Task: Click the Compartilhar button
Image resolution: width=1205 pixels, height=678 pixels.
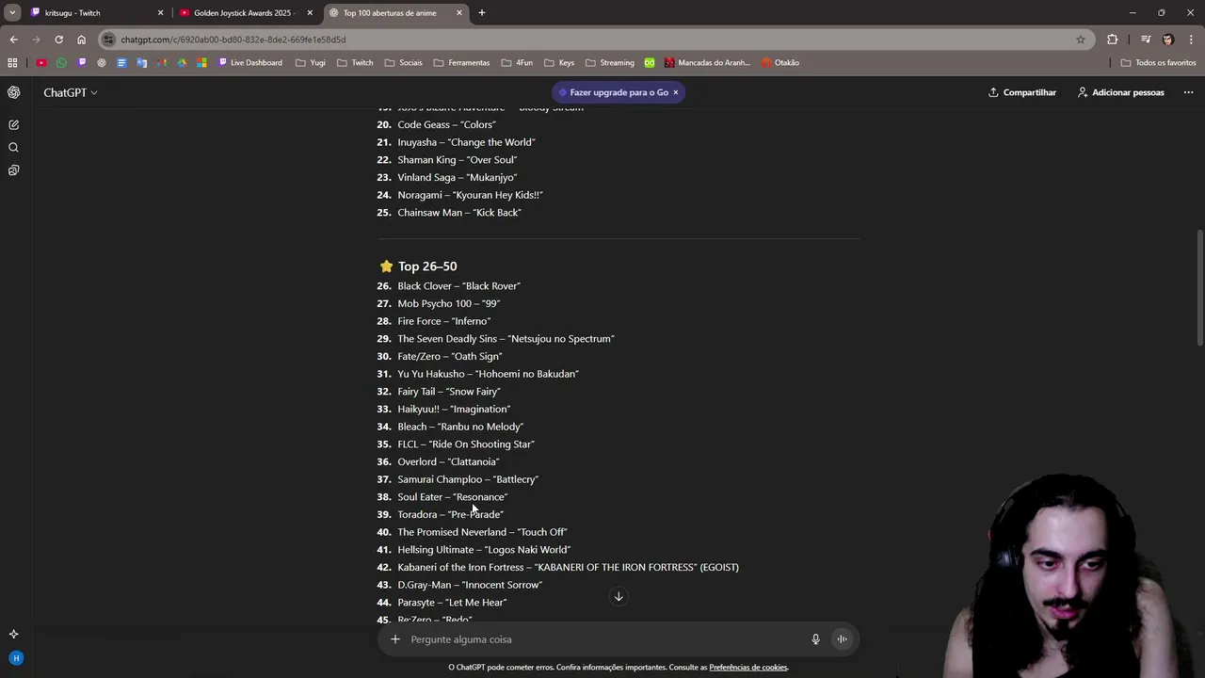Action: click(x=1022, y=92)
